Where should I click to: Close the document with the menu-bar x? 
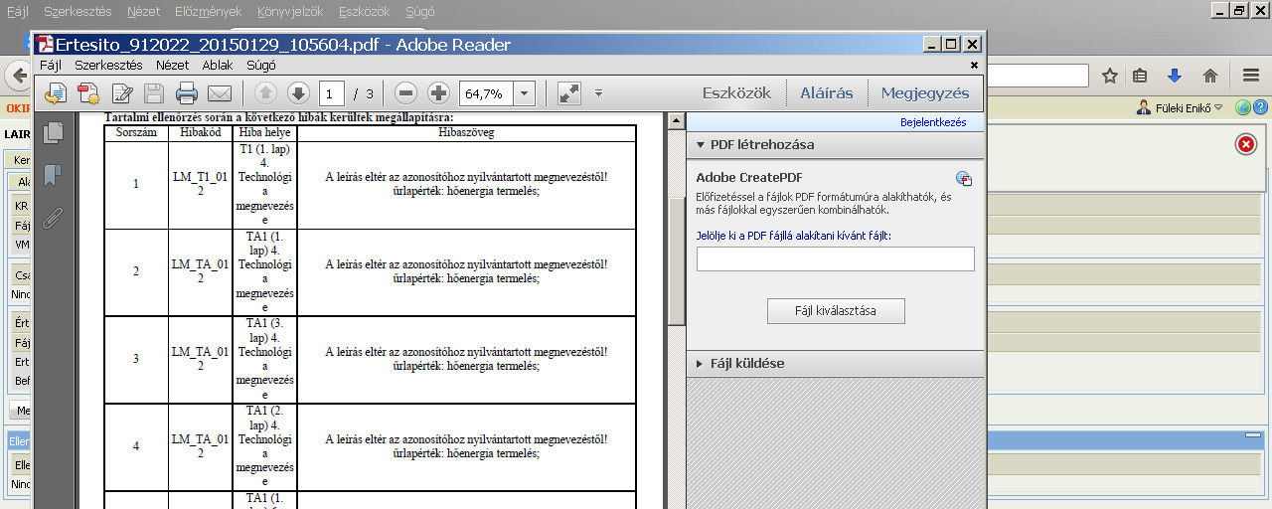click(974, 65)
